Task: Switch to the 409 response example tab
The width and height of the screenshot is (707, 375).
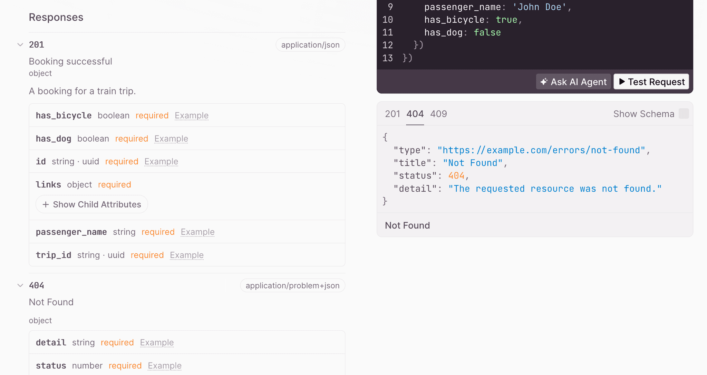Action: click(x=438, y=114)
